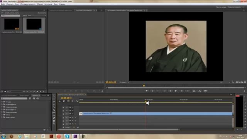The image size is (247, 139).
Task: Play the sequence in Program monitor
Action: 176,91
